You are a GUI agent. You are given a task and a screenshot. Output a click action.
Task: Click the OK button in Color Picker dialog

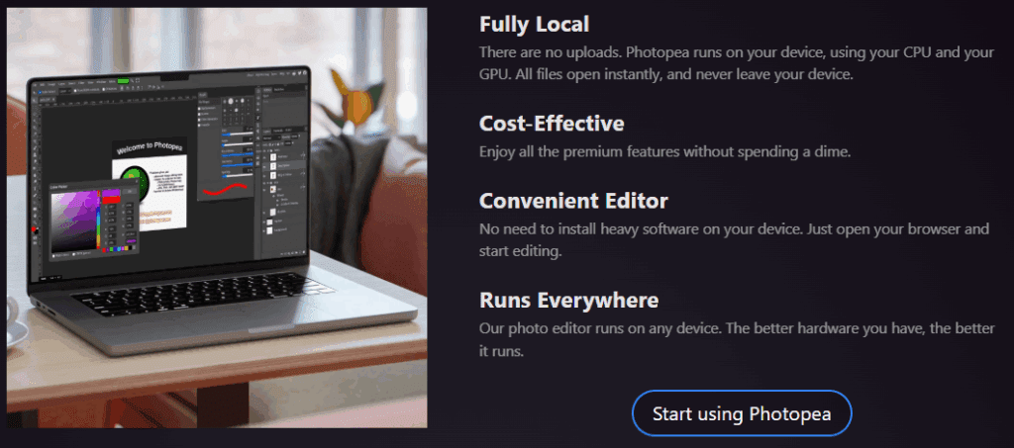point(130,191)
